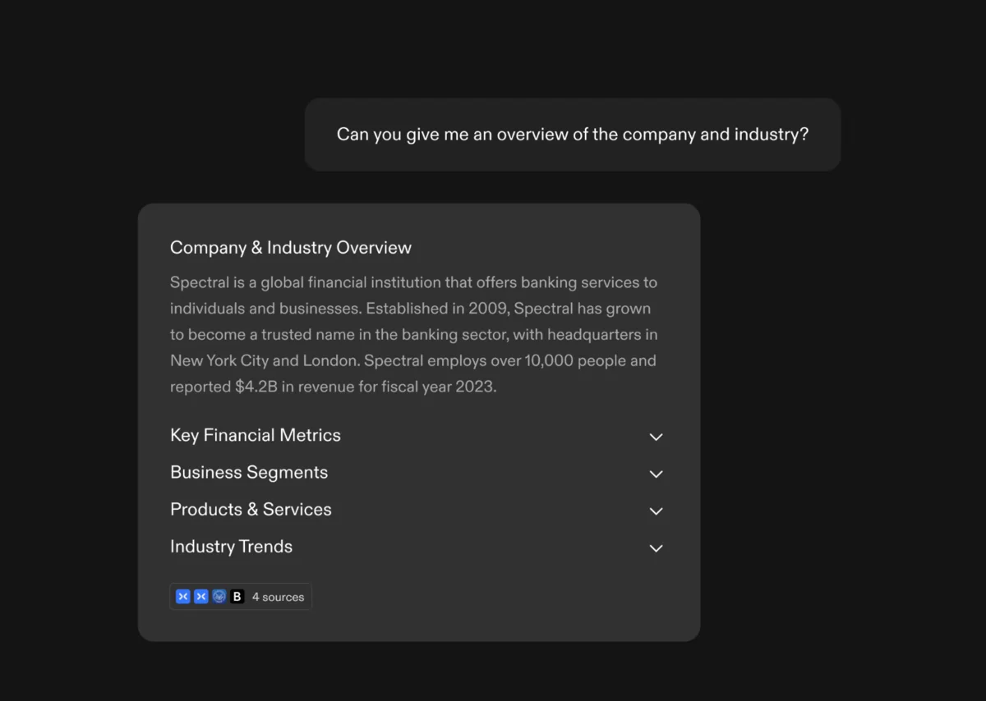Click the first blue source icon
This screenshot has height=701, width=986.
pyautogui.click(x=183, y=597)
